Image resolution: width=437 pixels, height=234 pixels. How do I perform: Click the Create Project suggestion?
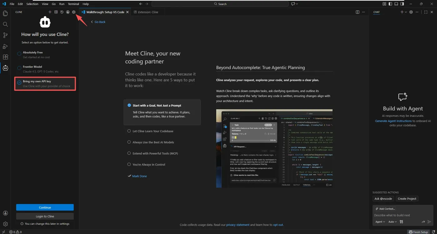coord(407,199)
